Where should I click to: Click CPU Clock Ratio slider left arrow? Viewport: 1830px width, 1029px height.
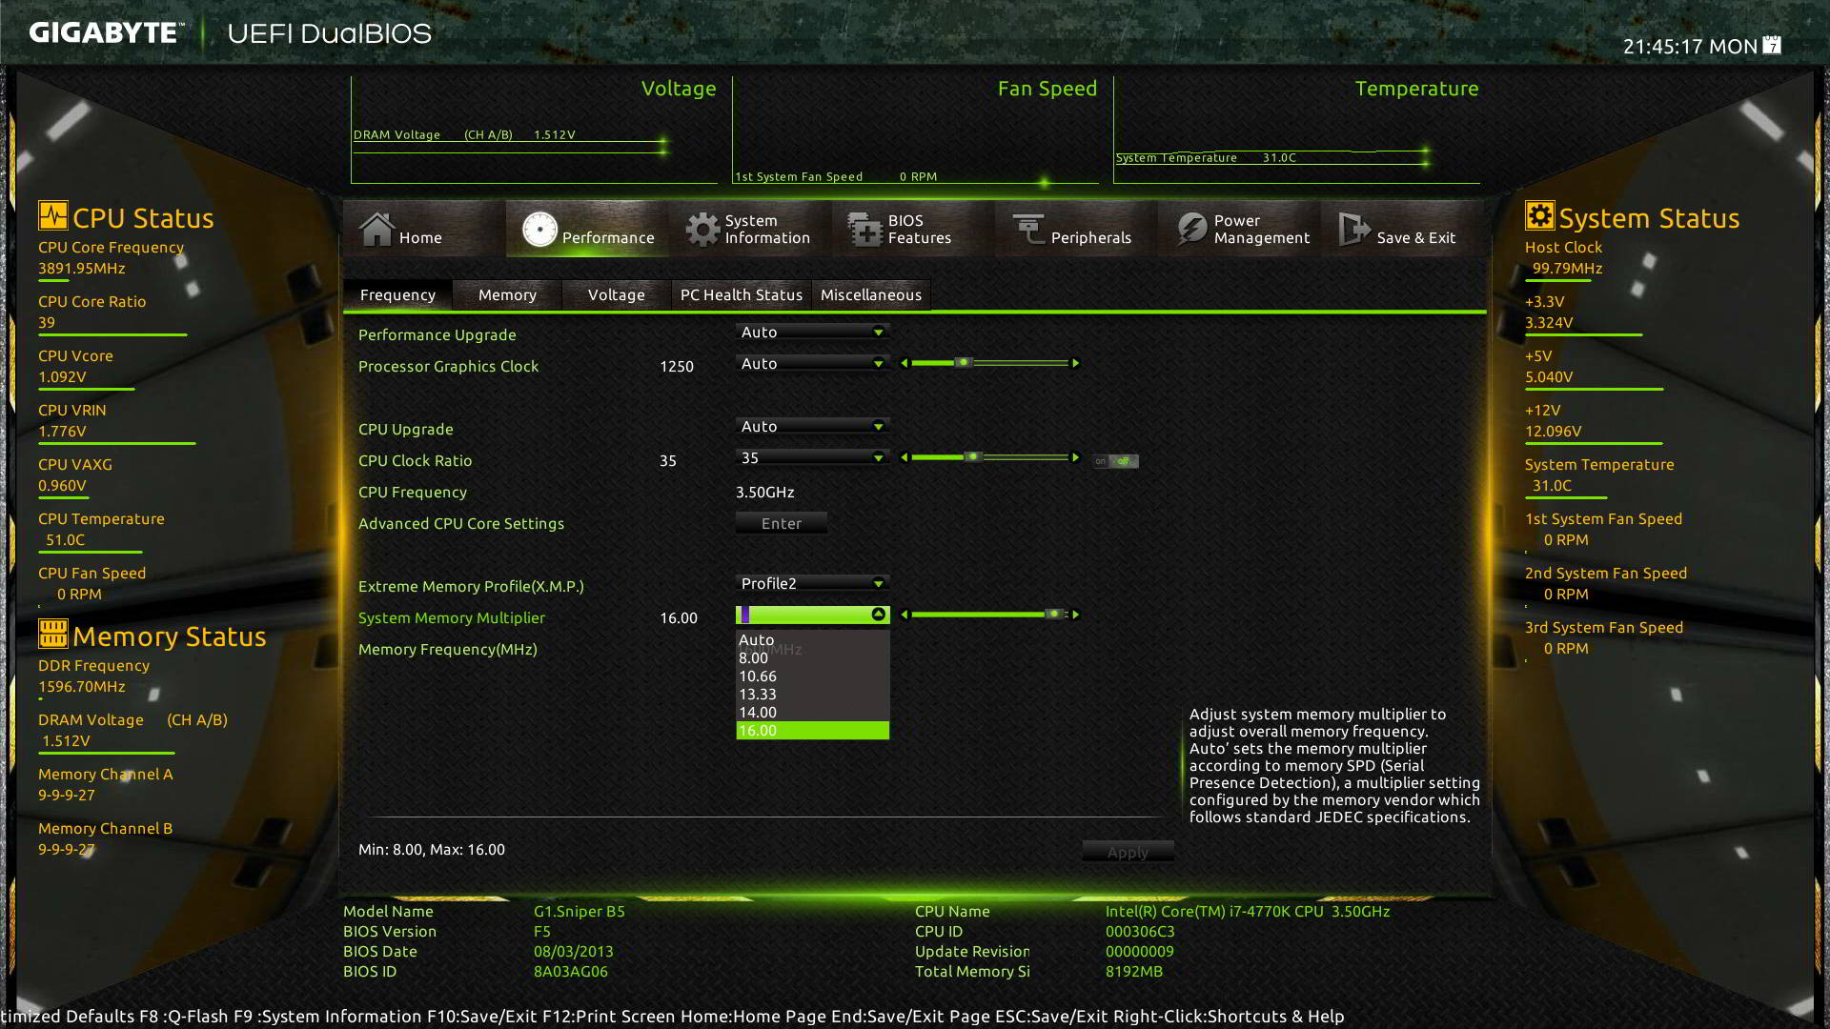pos(905,457)
